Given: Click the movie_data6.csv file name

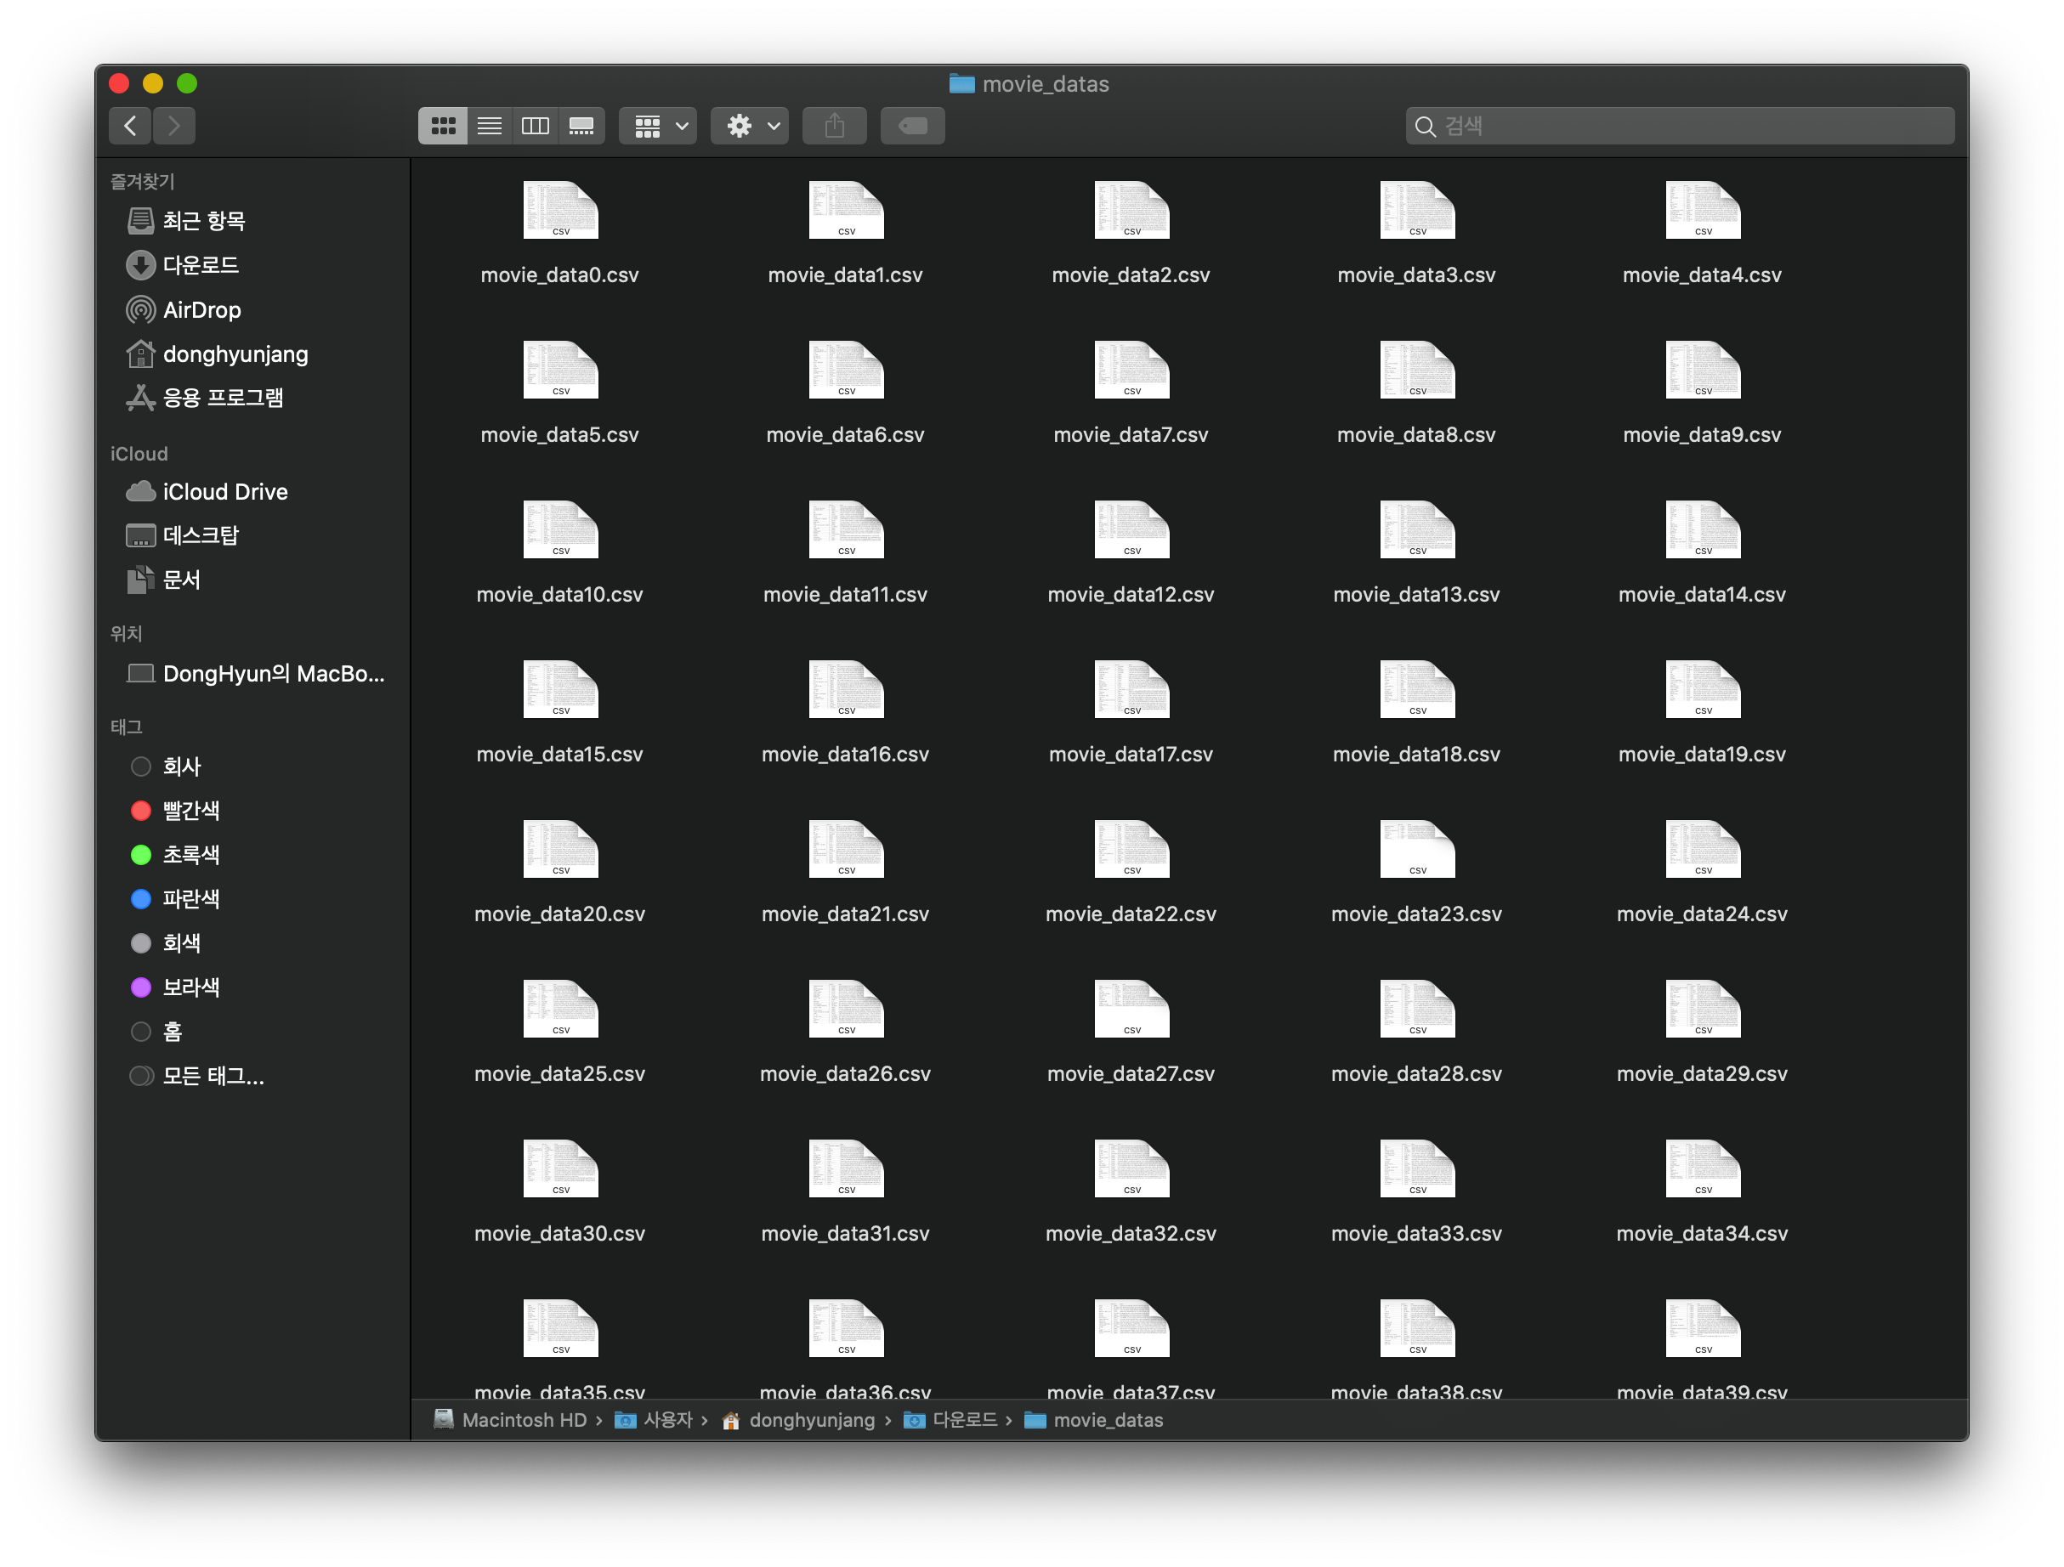Looking at the screenshot, I should [x=845, y=434].
